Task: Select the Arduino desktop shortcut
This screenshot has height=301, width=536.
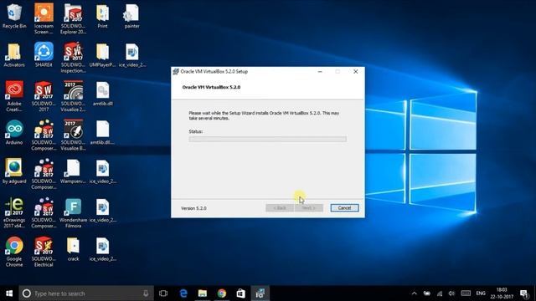Action: [14, 133]
